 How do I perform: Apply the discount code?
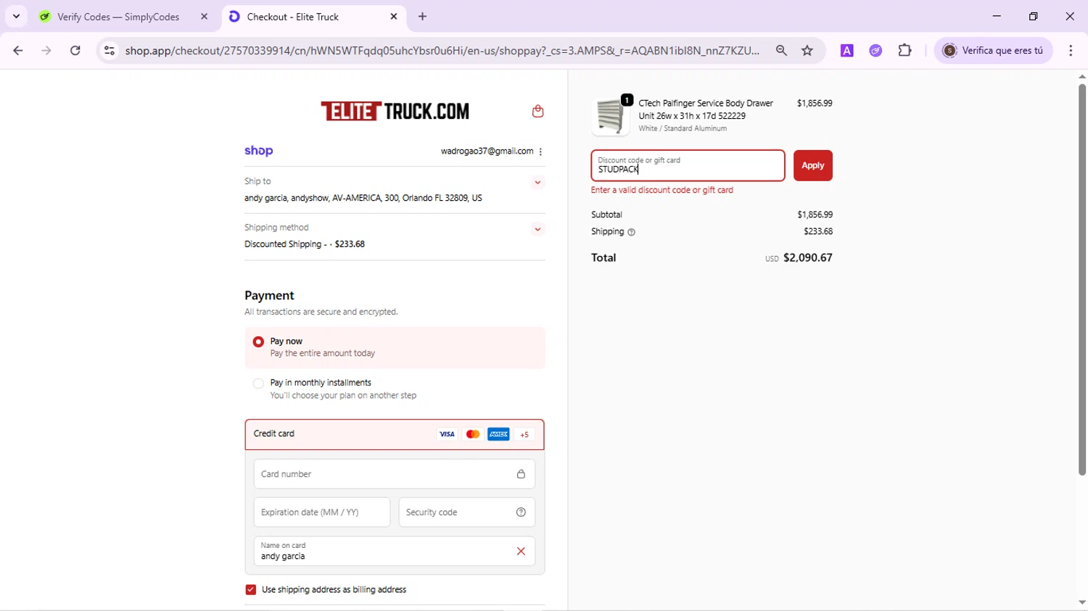(813, 165)
